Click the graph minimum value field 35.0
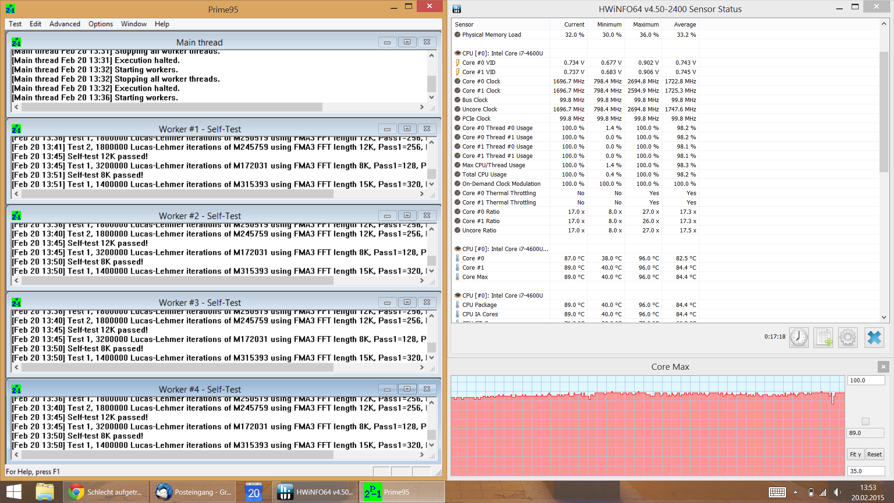The image size is (894, 503). pos(865,471)
